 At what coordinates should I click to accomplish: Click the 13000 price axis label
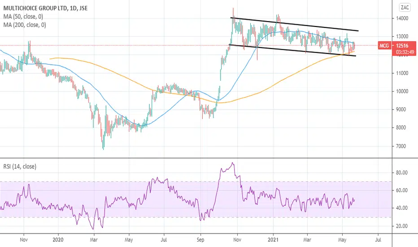(x=402, y=36)
